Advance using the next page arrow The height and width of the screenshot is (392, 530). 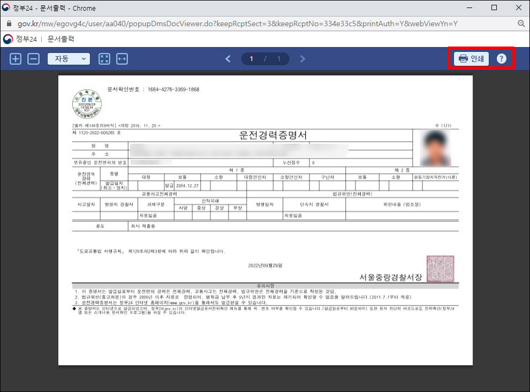[x=302, y=59]
